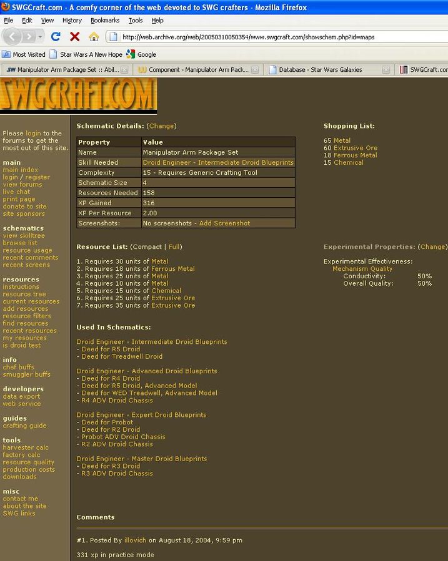Switch resource list to Compact view

(x=147, y=247)
